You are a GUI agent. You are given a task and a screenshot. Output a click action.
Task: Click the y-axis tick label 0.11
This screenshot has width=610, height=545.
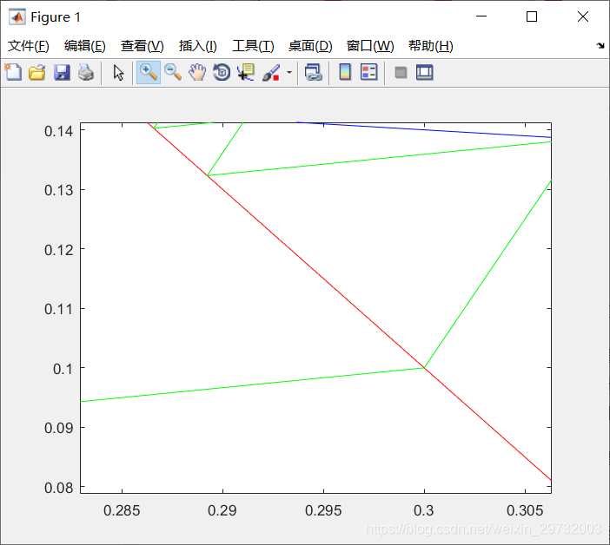58,309
